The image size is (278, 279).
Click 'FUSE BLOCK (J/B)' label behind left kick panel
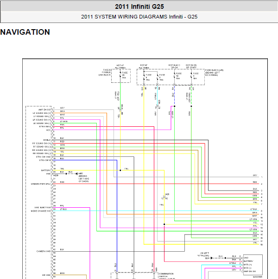[x=215, y=73]
